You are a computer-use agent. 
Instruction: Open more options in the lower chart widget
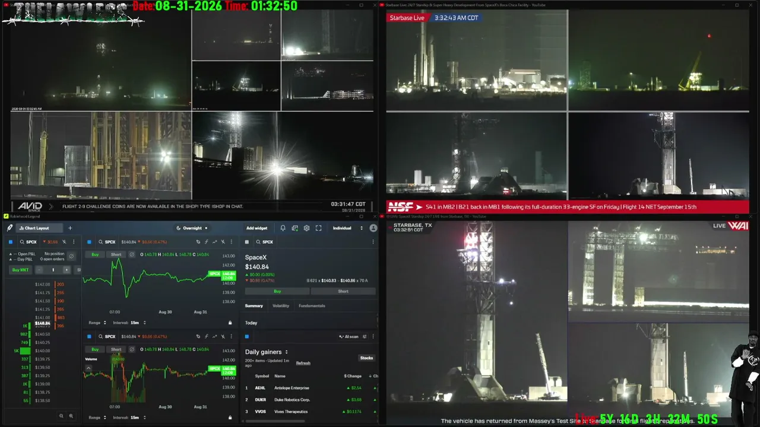pos(231,336)
